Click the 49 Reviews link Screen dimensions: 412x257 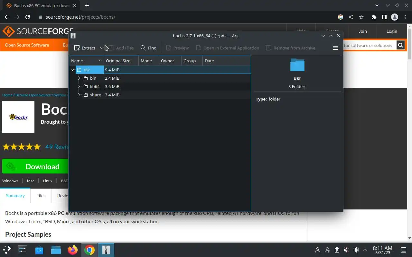coord(57,147)
